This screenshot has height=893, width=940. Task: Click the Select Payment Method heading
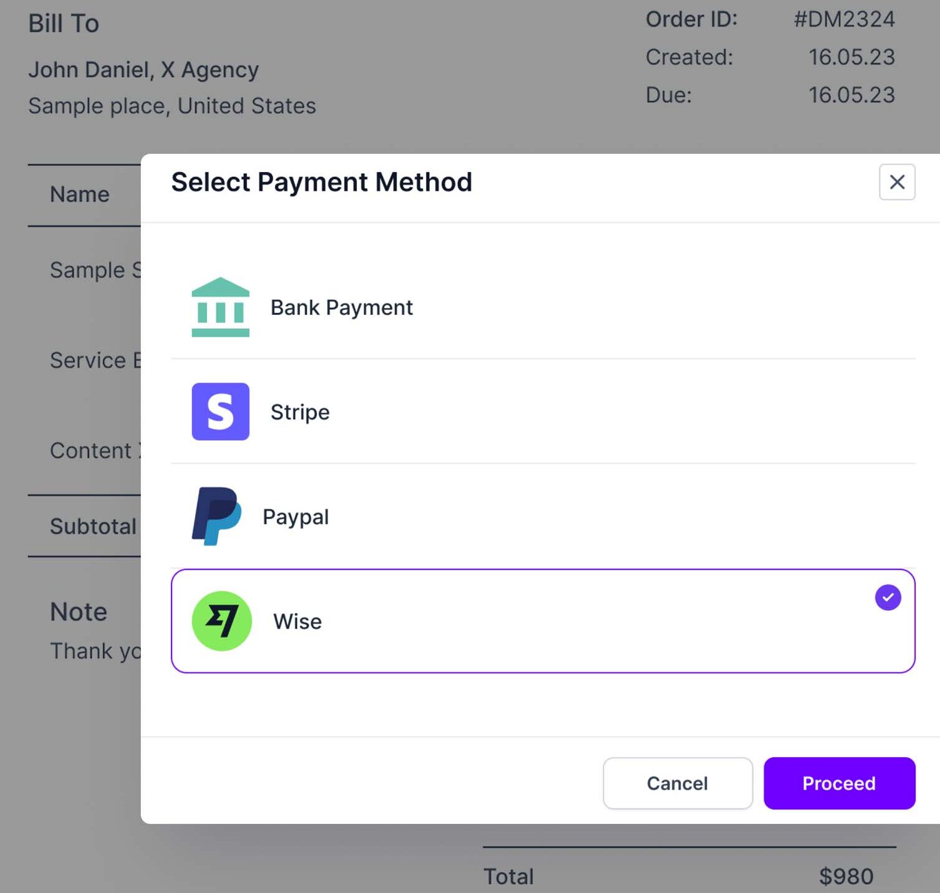pyautogui.click(x=322, y=183)
